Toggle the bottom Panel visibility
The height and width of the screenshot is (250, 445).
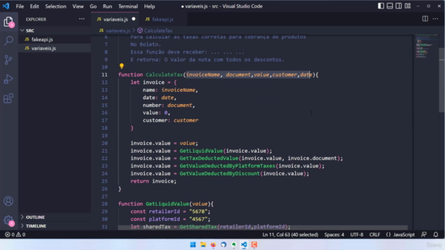pyautogui.click(x=389, y=6)
